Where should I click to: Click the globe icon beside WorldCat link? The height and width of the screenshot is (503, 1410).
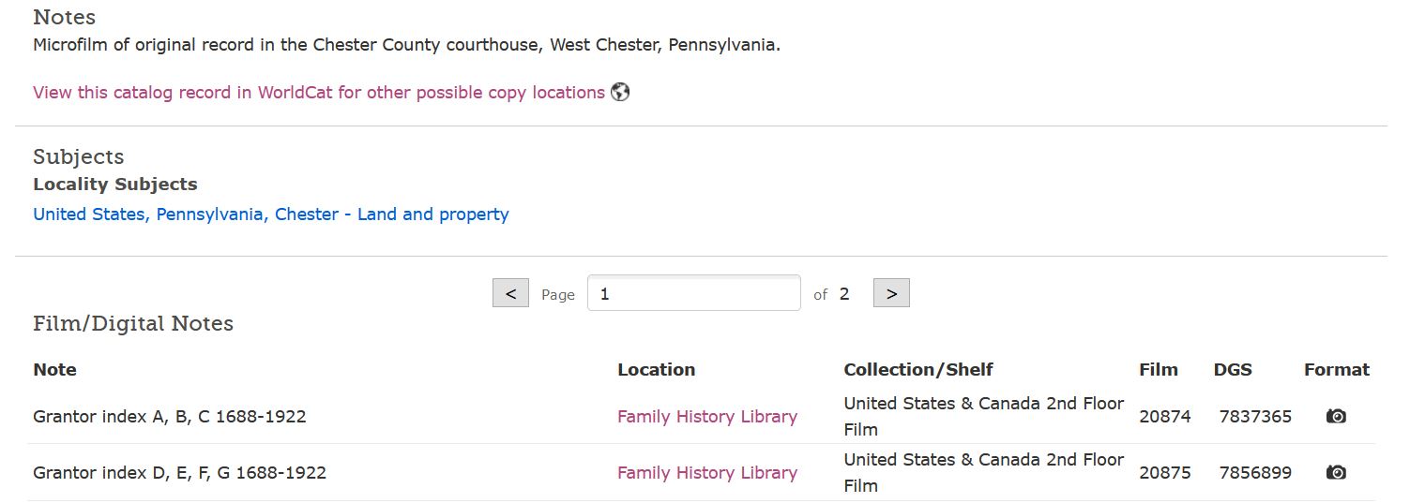click(x=620, y=92)
